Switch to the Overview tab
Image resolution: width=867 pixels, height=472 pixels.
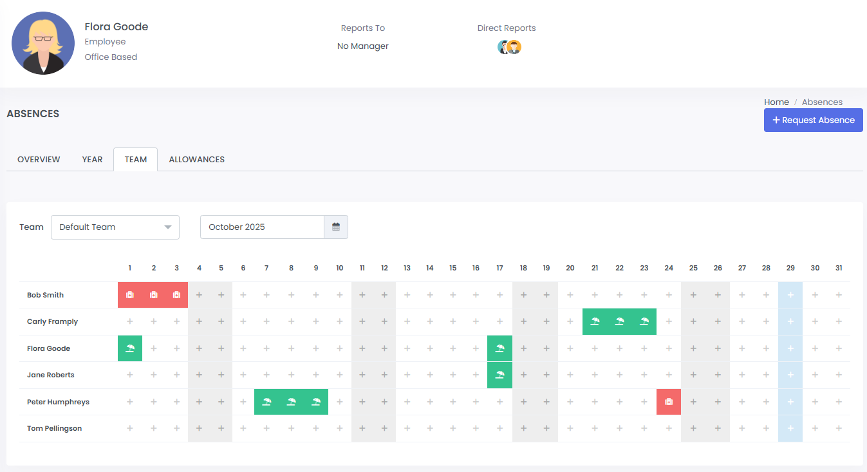tap(39, 159)
